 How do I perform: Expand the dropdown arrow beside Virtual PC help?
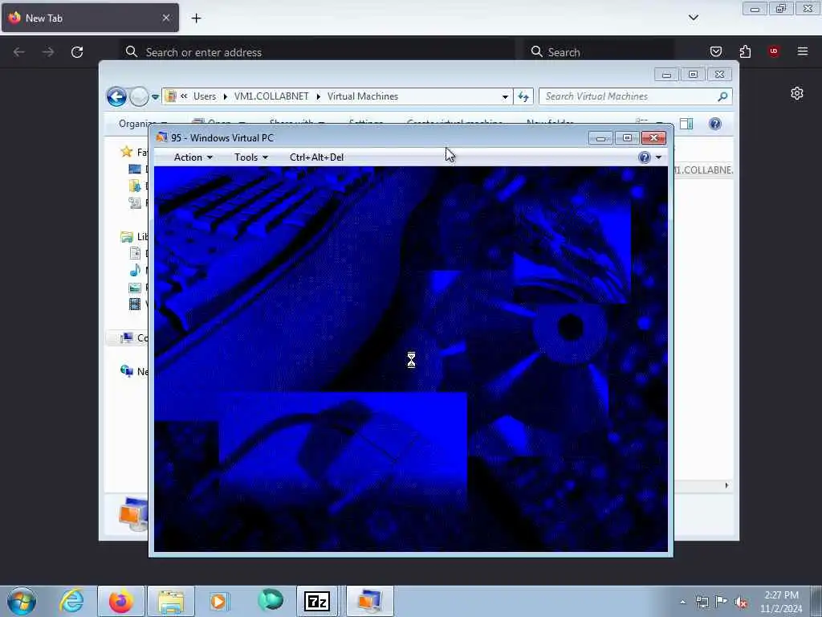click(x=658, y=157)
